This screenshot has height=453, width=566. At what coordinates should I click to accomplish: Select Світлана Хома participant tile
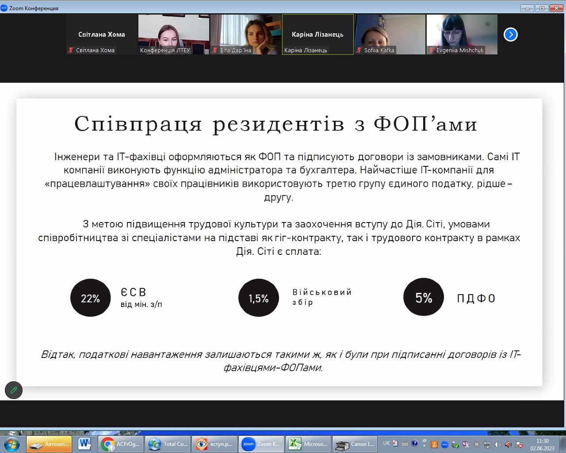coord(102,35)
